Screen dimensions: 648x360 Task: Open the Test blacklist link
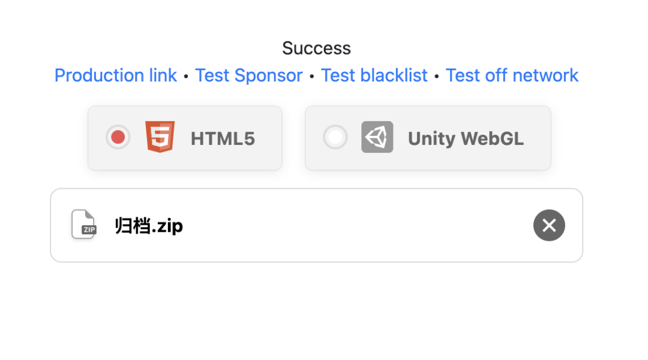coord(374,75)
